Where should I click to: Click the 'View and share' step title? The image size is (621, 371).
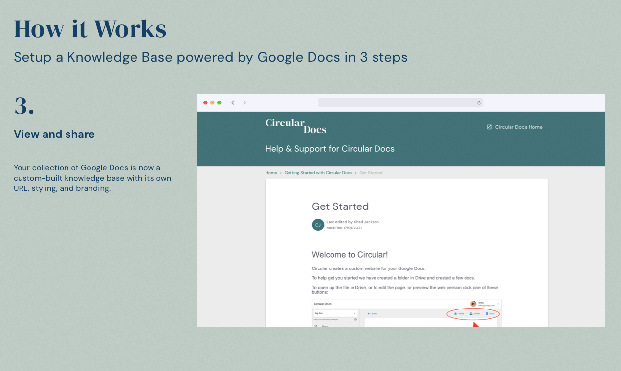click(54, 134)
